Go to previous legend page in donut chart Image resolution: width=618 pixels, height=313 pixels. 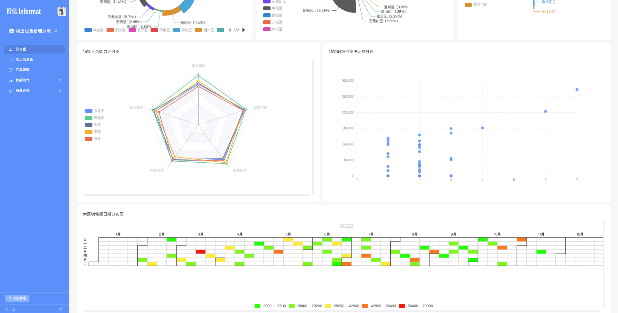pos(229,30)
